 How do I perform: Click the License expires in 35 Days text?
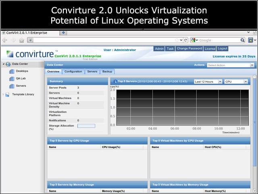tap(234, 57)
